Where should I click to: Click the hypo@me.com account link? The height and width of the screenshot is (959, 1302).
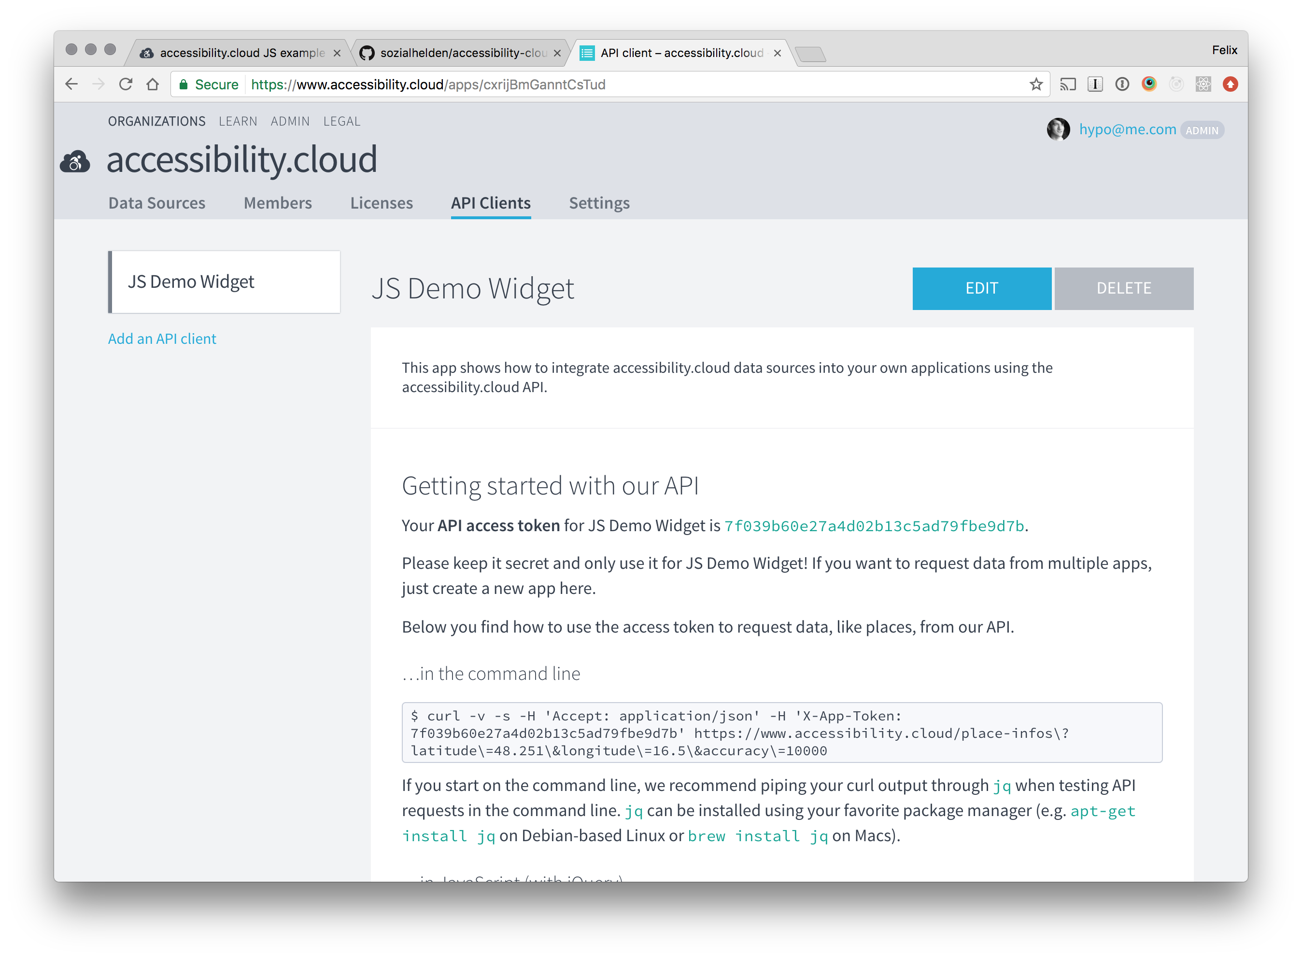point(1127,129)
